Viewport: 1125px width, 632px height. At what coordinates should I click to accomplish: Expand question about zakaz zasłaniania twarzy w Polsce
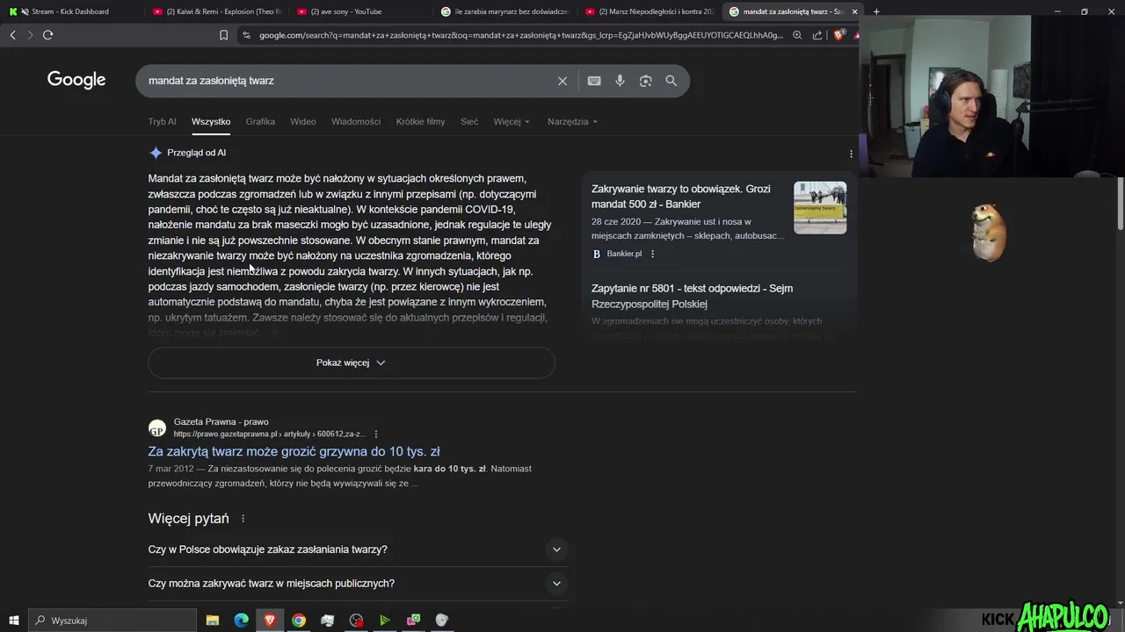(358, 549)
